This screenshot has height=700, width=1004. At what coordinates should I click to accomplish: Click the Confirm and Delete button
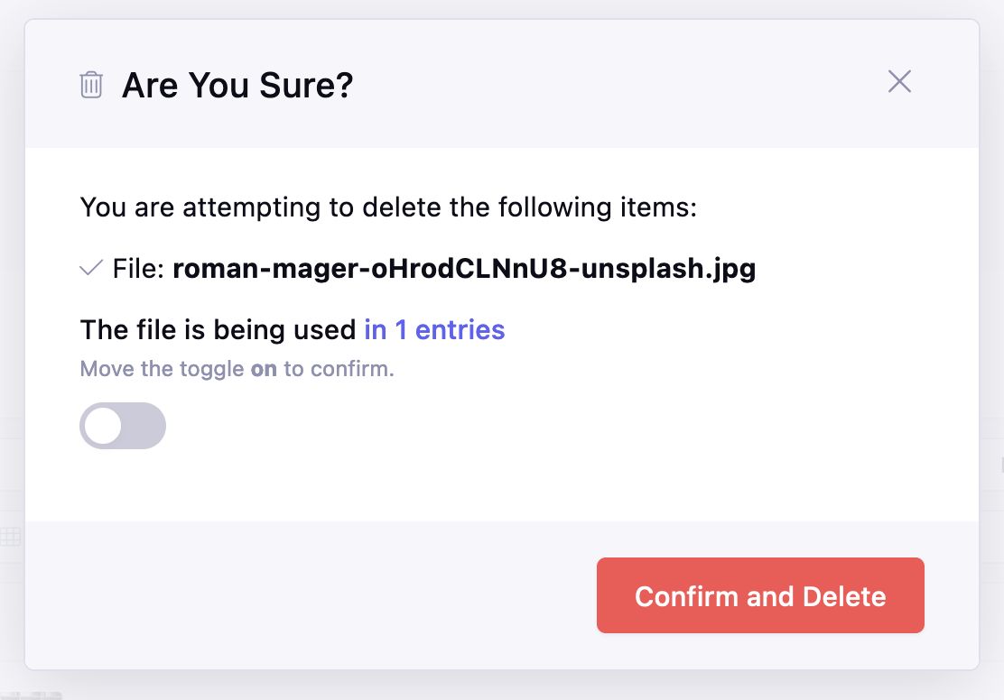click(760, 595)
